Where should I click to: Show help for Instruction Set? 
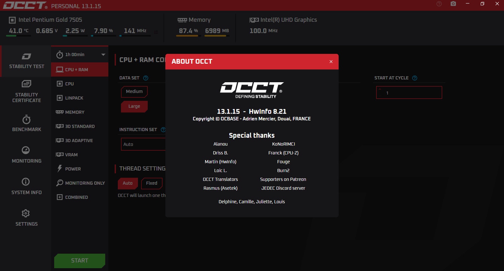[x=163, y=130]
